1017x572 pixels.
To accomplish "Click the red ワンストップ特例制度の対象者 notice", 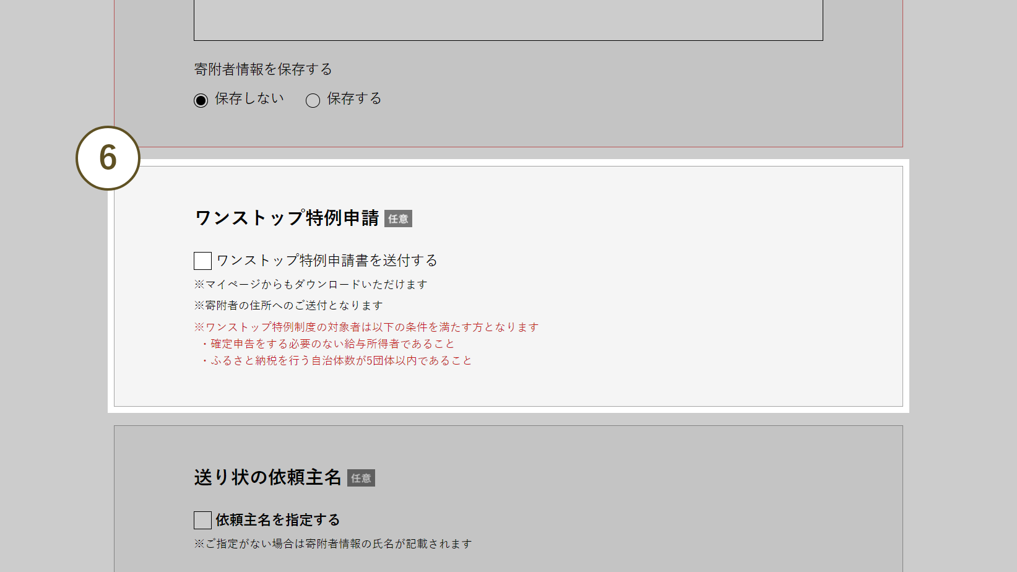I will coord(366,327).
